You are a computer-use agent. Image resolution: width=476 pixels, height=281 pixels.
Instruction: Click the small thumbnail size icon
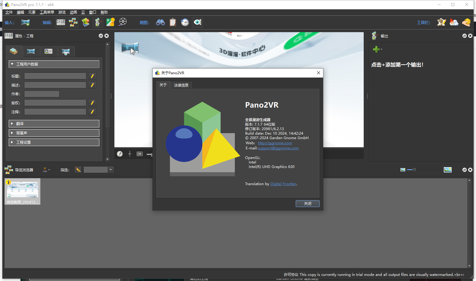click(403, 170)
